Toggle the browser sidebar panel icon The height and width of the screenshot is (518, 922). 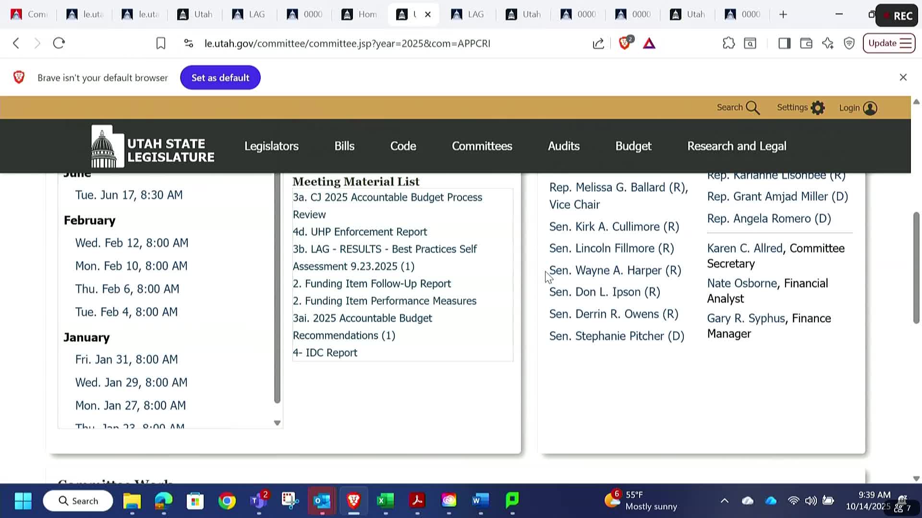click(784, 44)
